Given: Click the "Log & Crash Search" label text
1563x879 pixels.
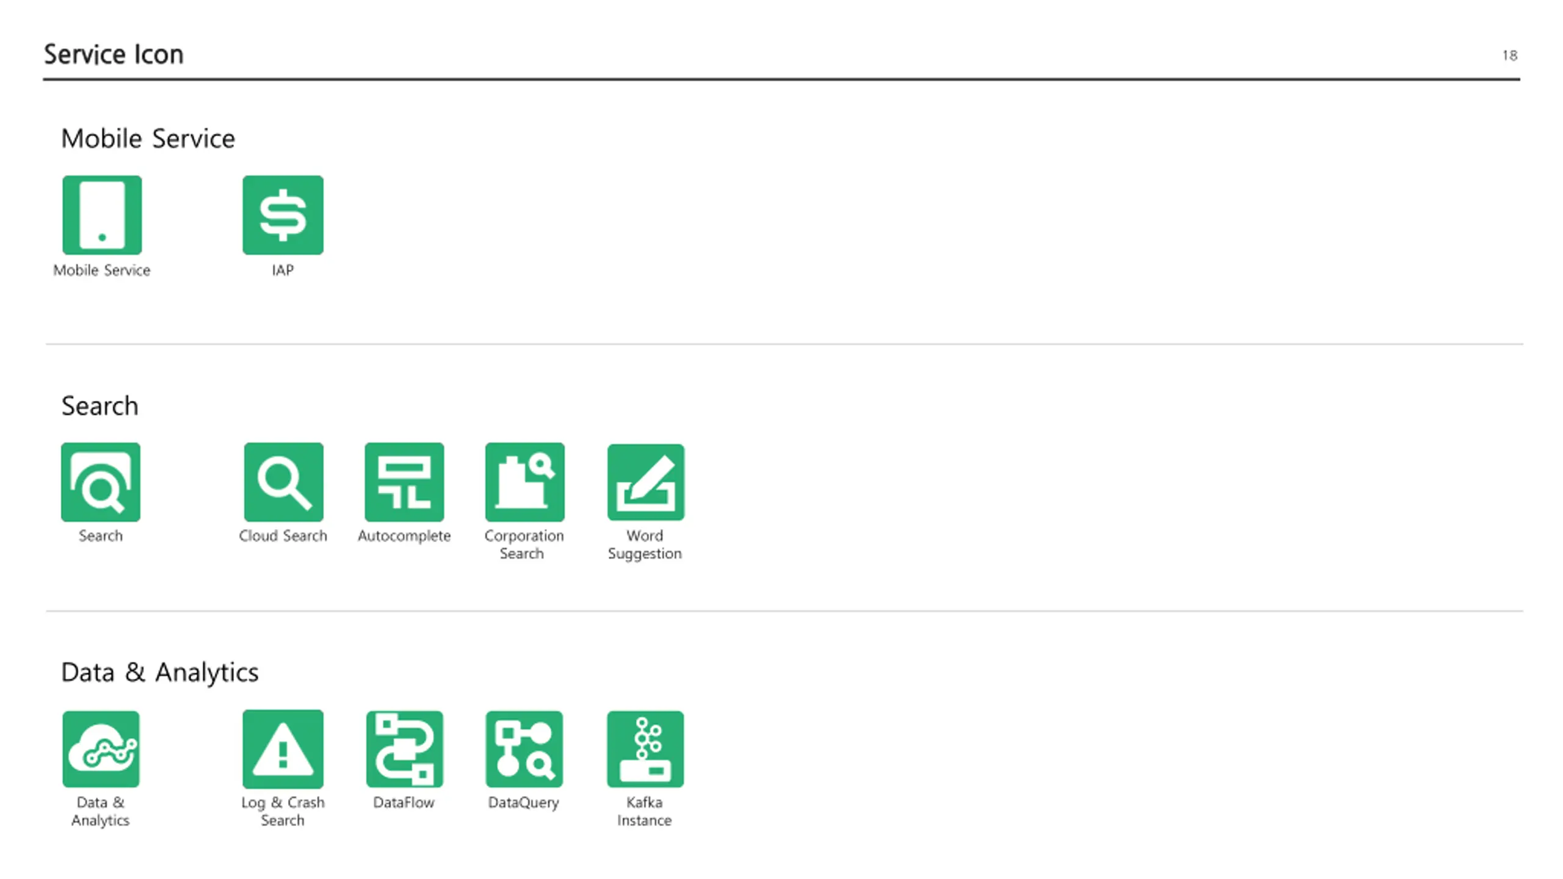Looking at the screenshot, I should [283, 811].
